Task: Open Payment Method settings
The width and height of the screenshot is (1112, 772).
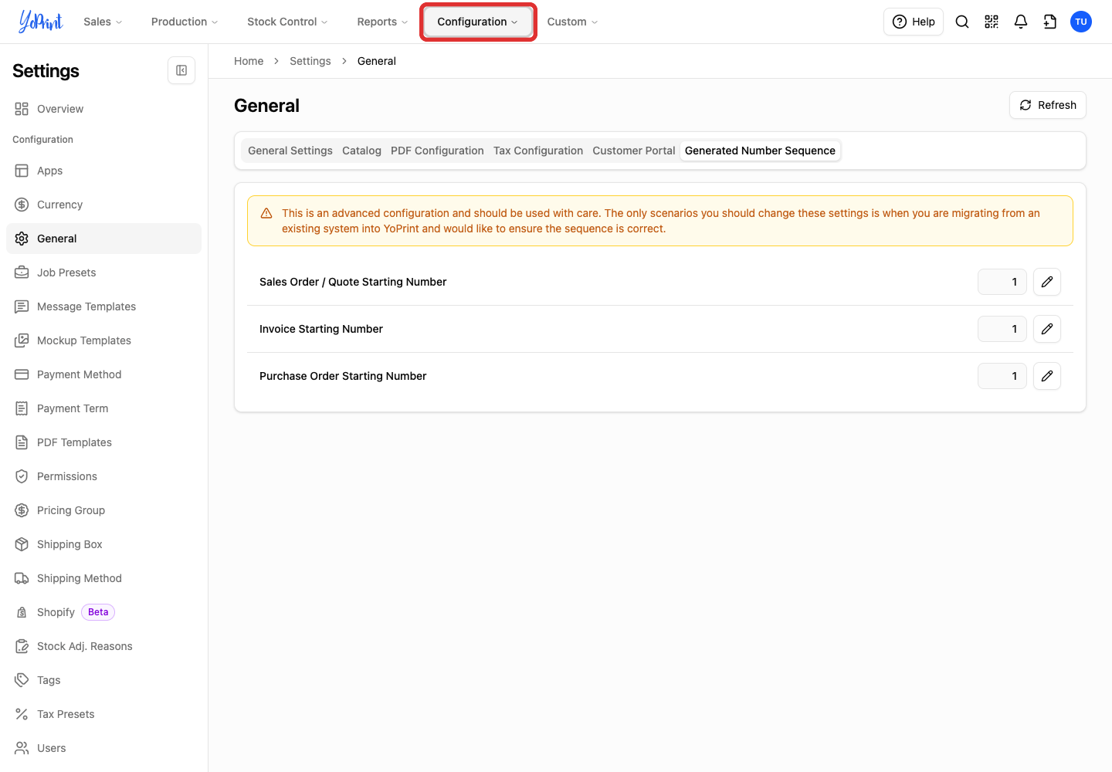Action: point(103,374)
